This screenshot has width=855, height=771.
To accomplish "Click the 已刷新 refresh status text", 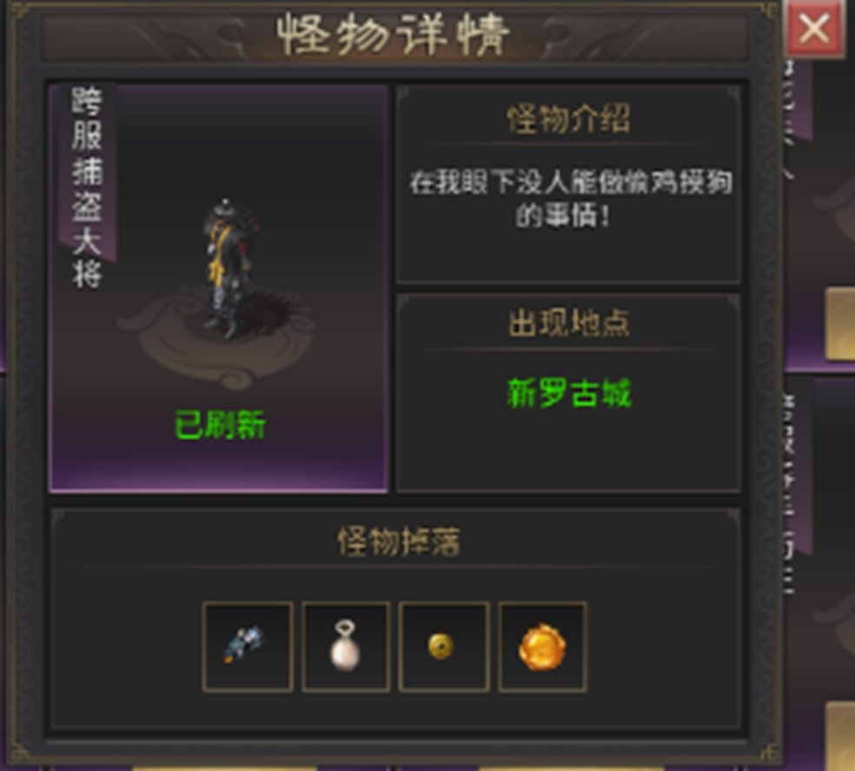I will (220, 424).
